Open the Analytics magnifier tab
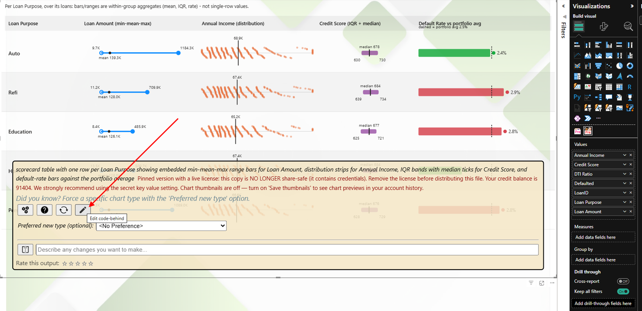 (x=628, y=27)
